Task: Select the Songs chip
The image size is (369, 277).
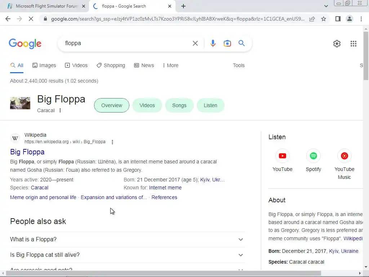Action: point(179,105)
